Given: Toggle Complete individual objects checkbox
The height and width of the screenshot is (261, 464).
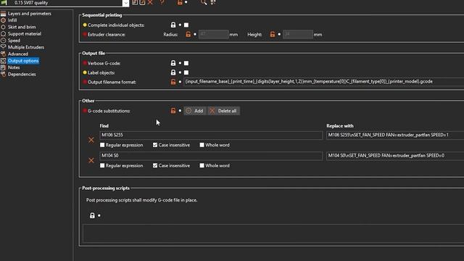Looking at the screenshot, I should pos(186,25).
